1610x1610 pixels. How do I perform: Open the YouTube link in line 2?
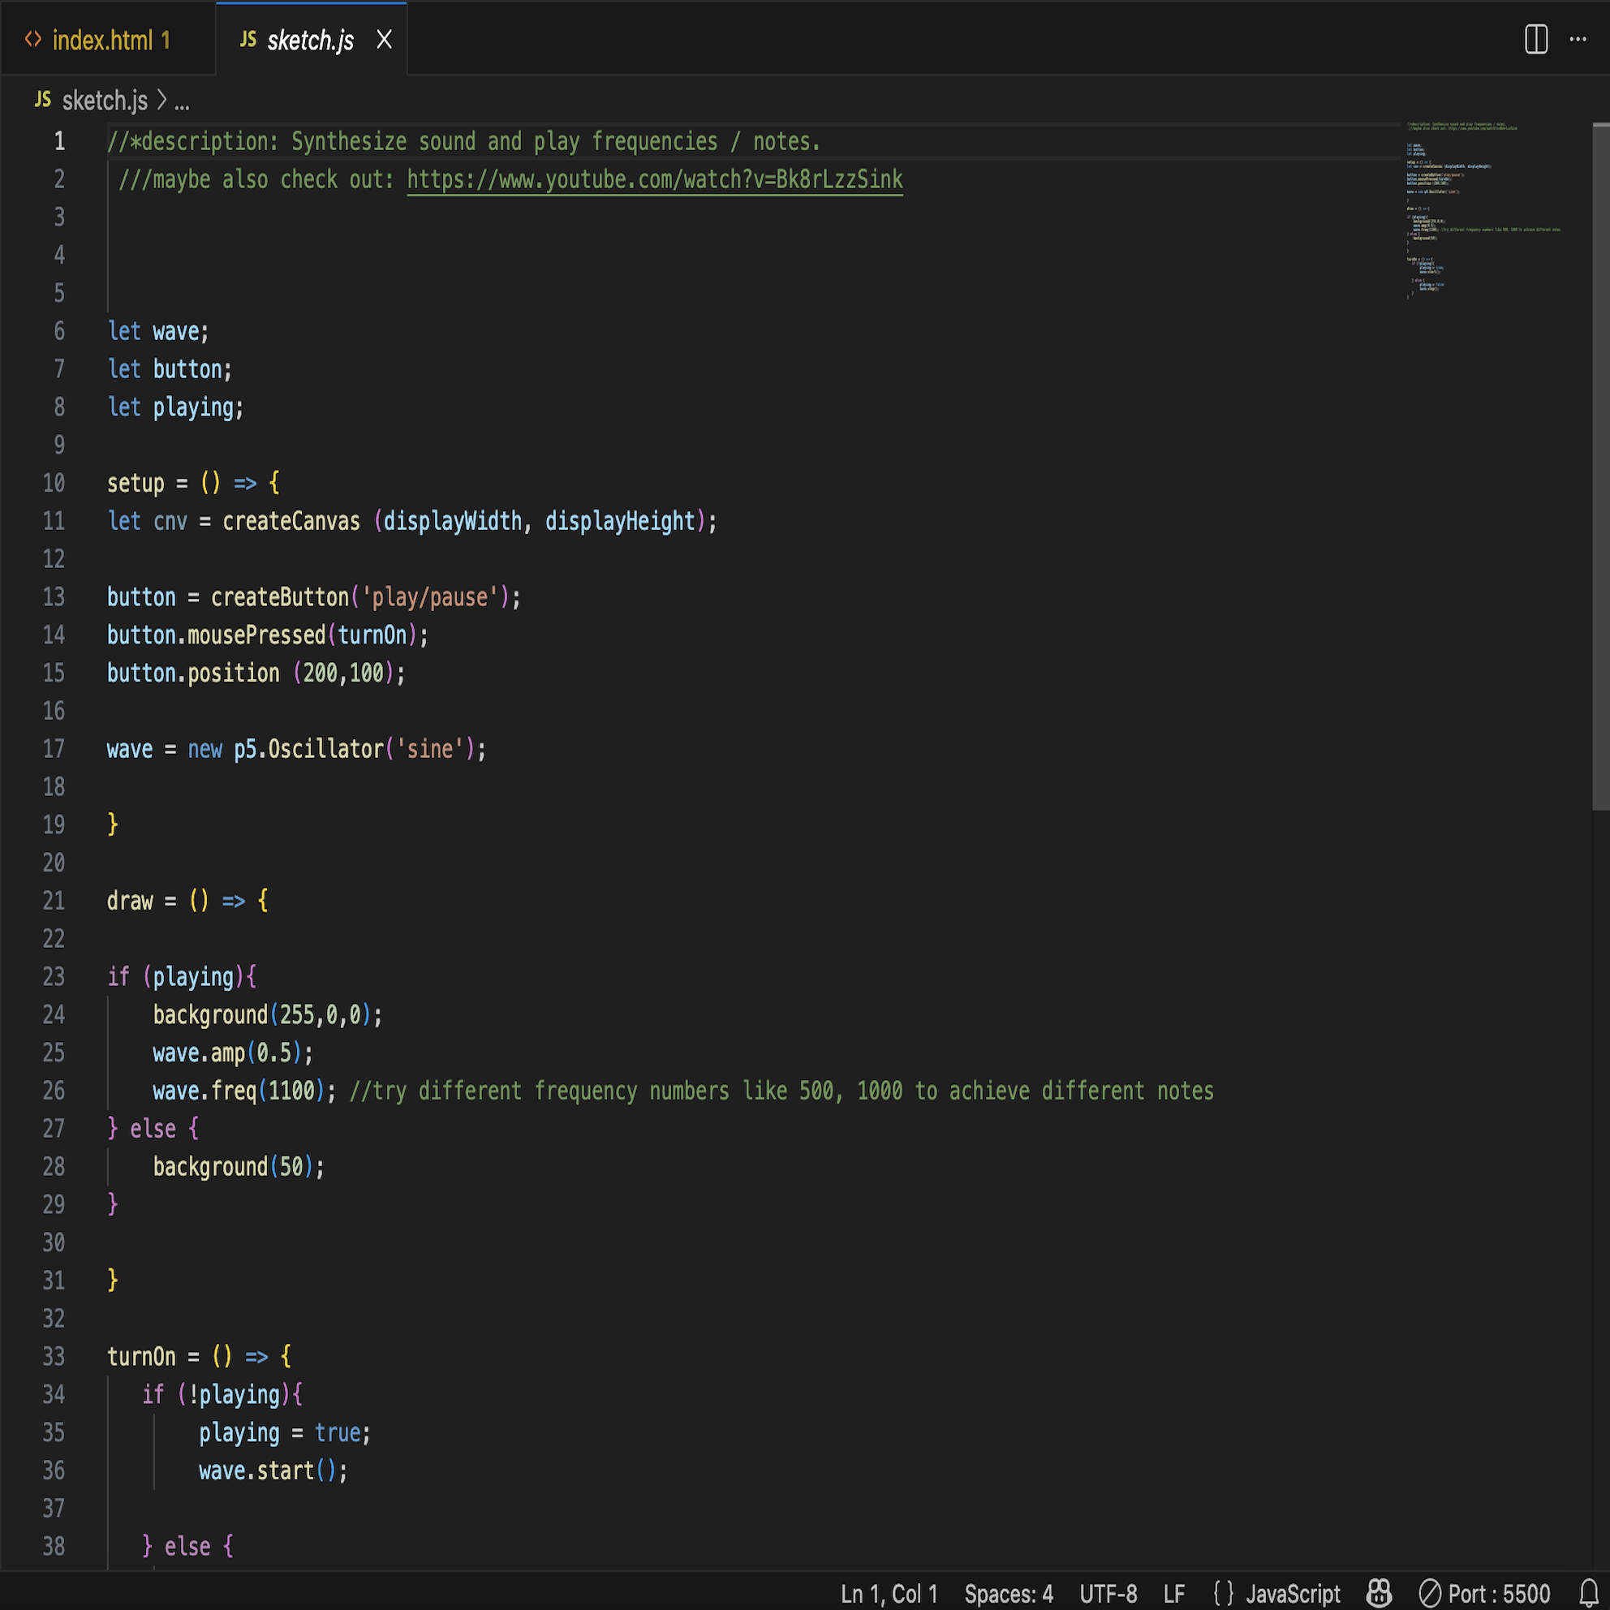(655, 179)
